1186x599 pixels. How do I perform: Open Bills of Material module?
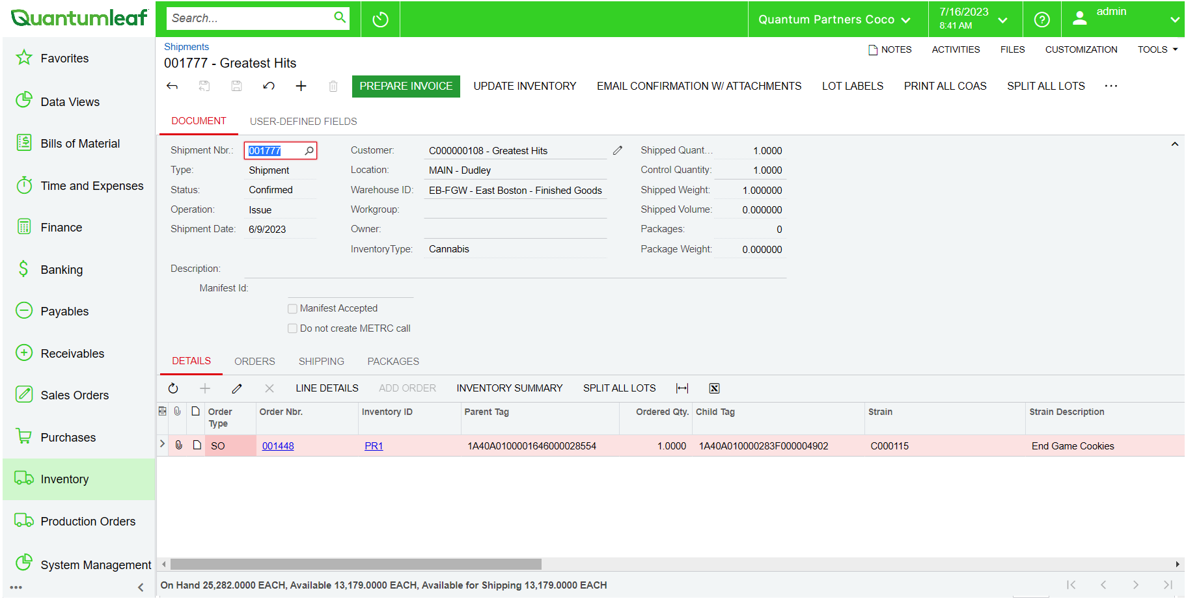pos(80,144)
